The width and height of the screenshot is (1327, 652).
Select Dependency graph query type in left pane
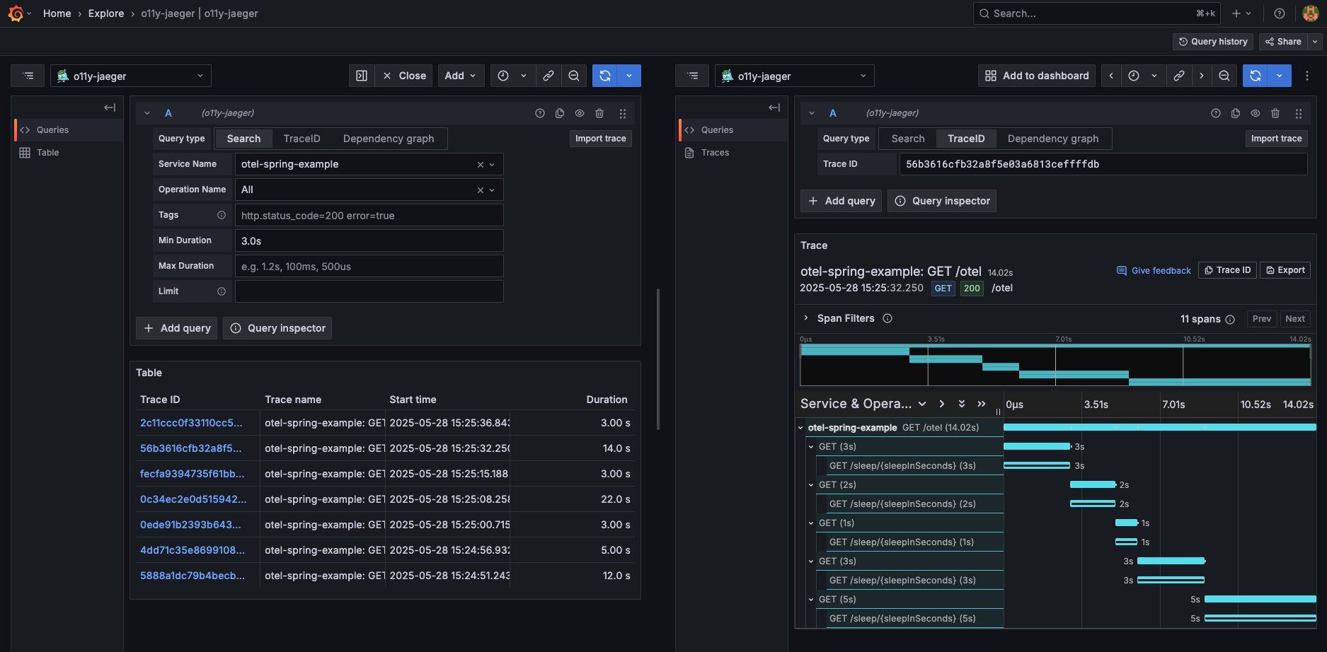(389, 139)
